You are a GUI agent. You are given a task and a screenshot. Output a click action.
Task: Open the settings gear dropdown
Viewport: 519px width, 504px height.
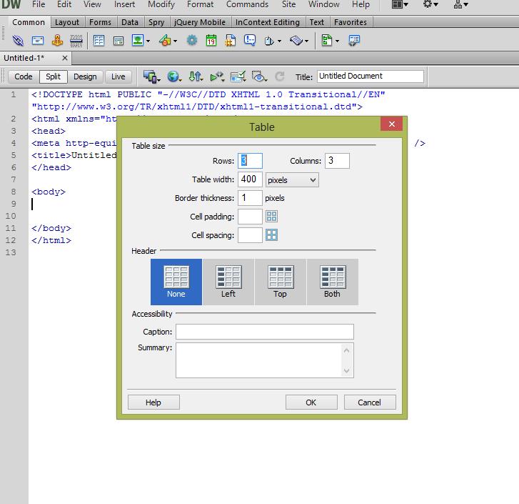tap(430, 4)
